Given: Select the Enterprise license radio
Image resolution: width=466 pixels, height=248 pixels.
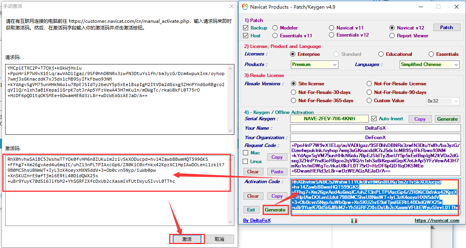Looking at the screenshot, I should 293,54.
